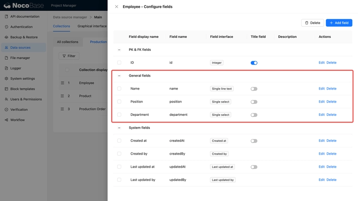Click drag handle icon for Employee row
This screenshot has height=201, width=358.
click(x=63, y=83)
